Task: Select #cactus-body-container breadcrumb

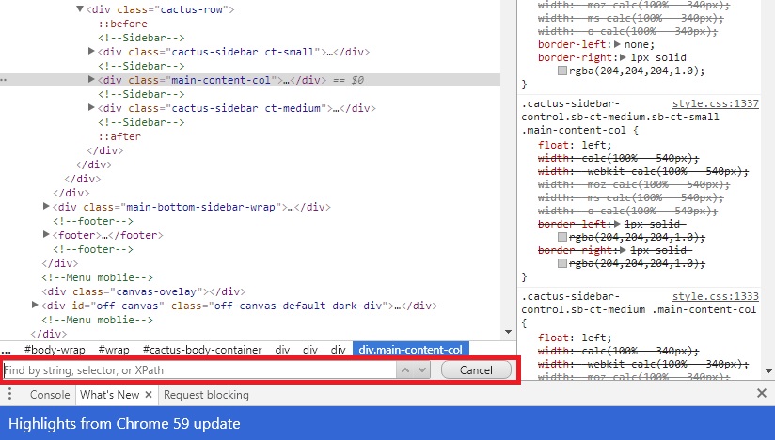Action: [202, 350]
